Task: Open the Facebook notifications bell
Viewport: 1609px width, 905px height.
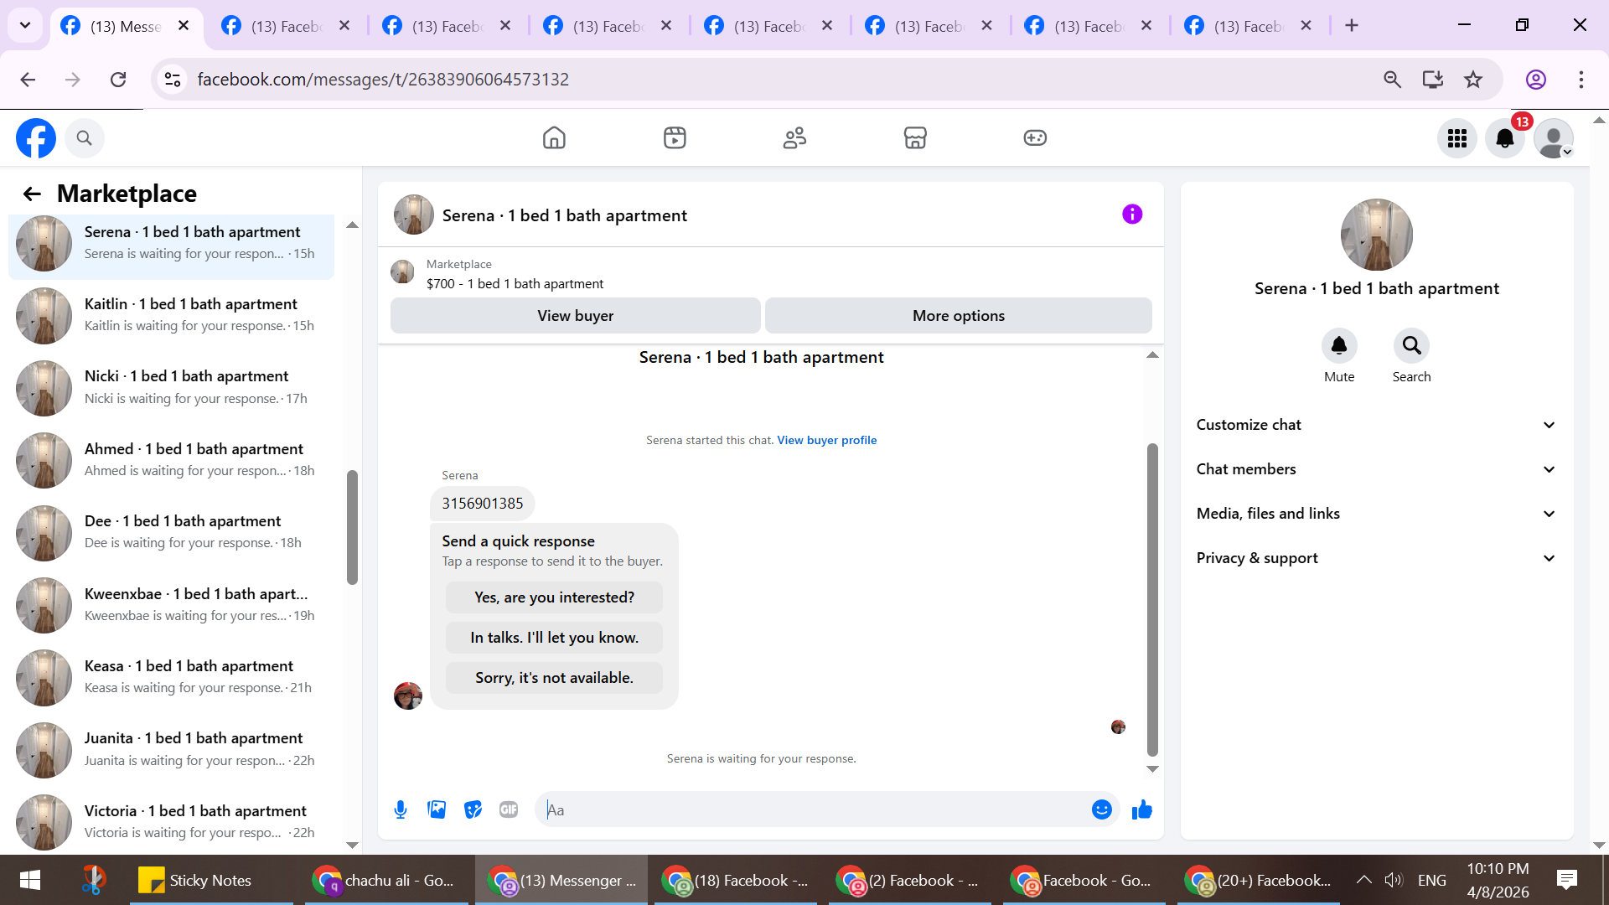Action: tap(1505, 138)
